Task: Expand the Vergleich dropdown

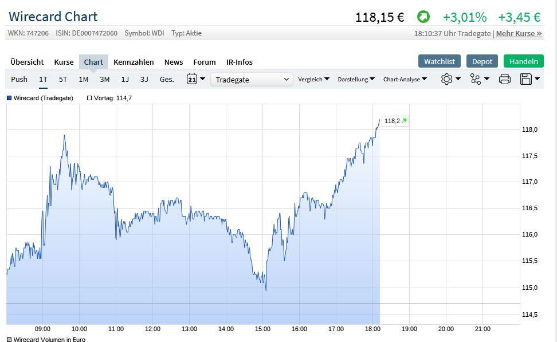Action: pos(313,79)
